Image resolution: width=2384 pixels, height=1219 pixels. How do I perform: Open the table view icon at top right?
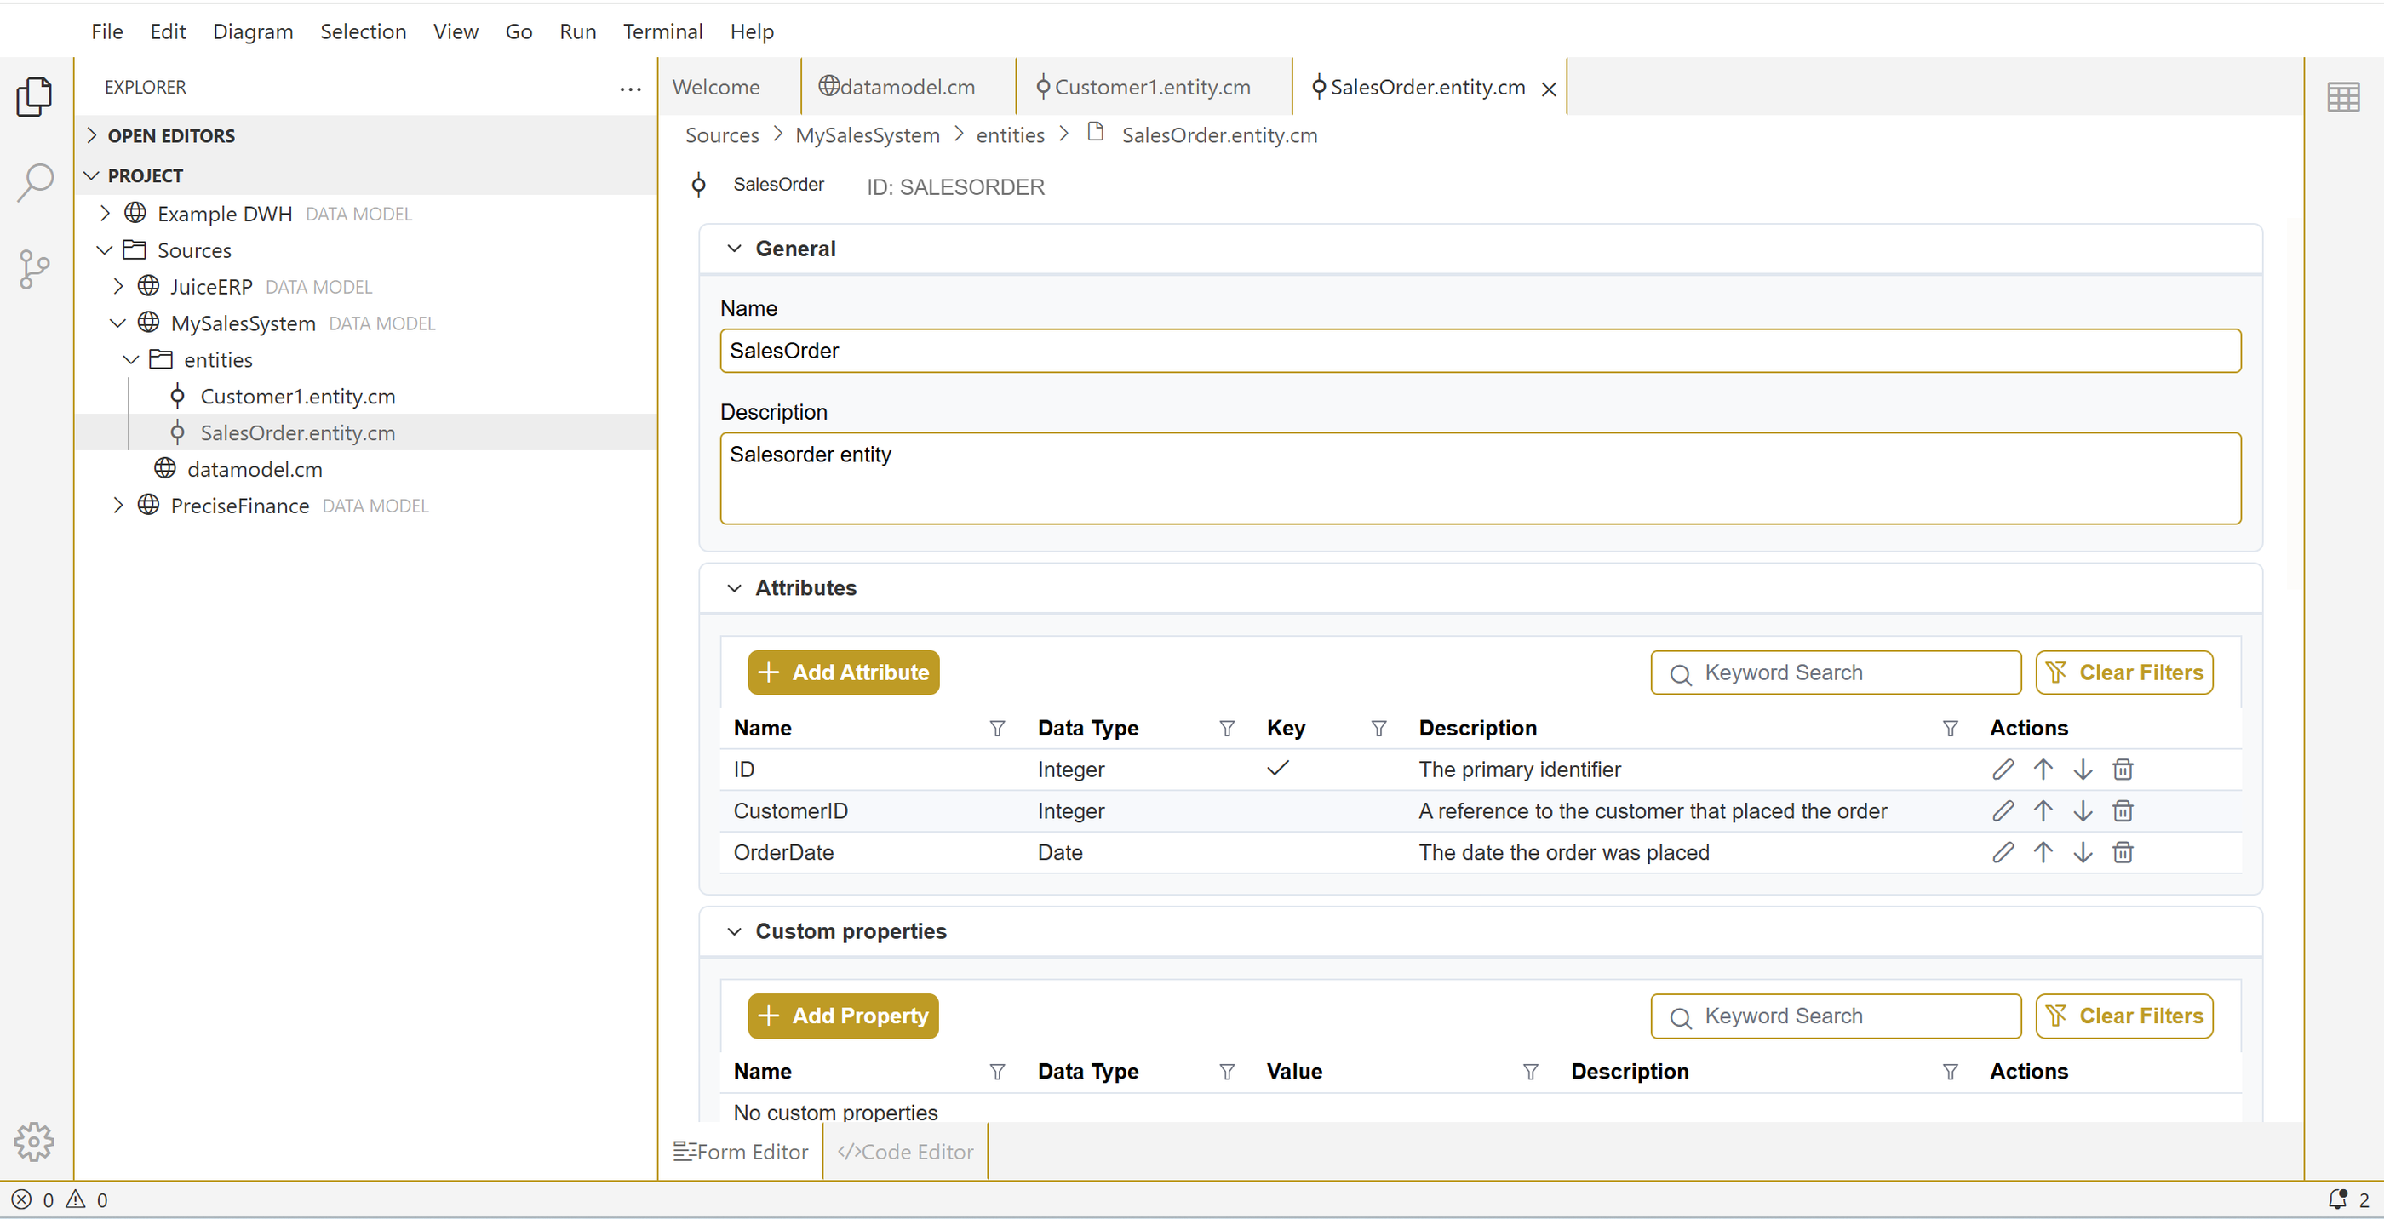pyautogui.click(x=2342, y=96)
